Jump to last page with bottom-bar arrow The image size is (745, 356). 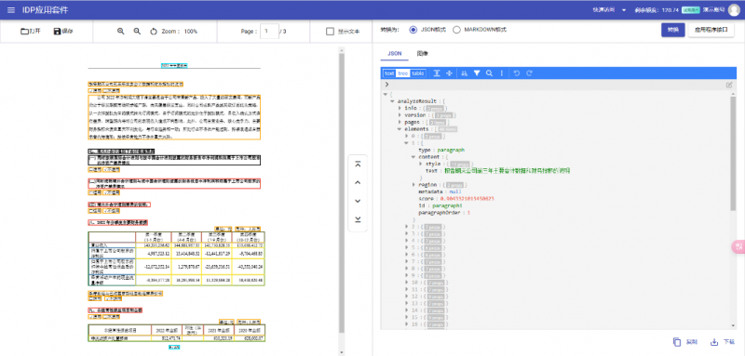click(358, 219)
